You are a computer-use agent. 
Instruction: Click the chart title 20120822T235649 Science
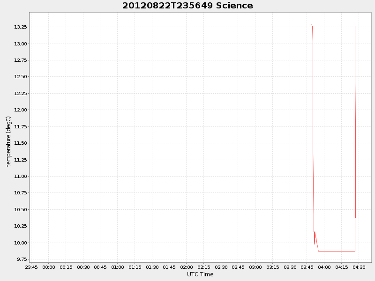[187, 6]
